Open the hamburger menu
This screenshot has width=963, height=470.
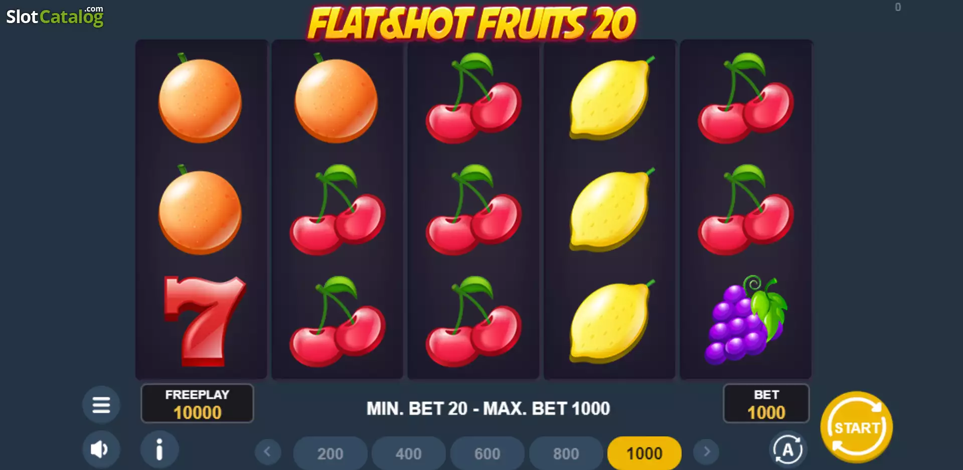coord(101,404)
